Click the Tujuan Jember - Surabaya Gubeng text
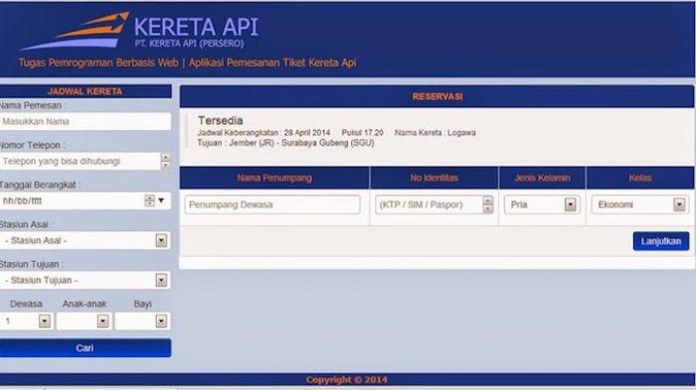This screenshot has width=696, height=390. [x=286, y=143]
